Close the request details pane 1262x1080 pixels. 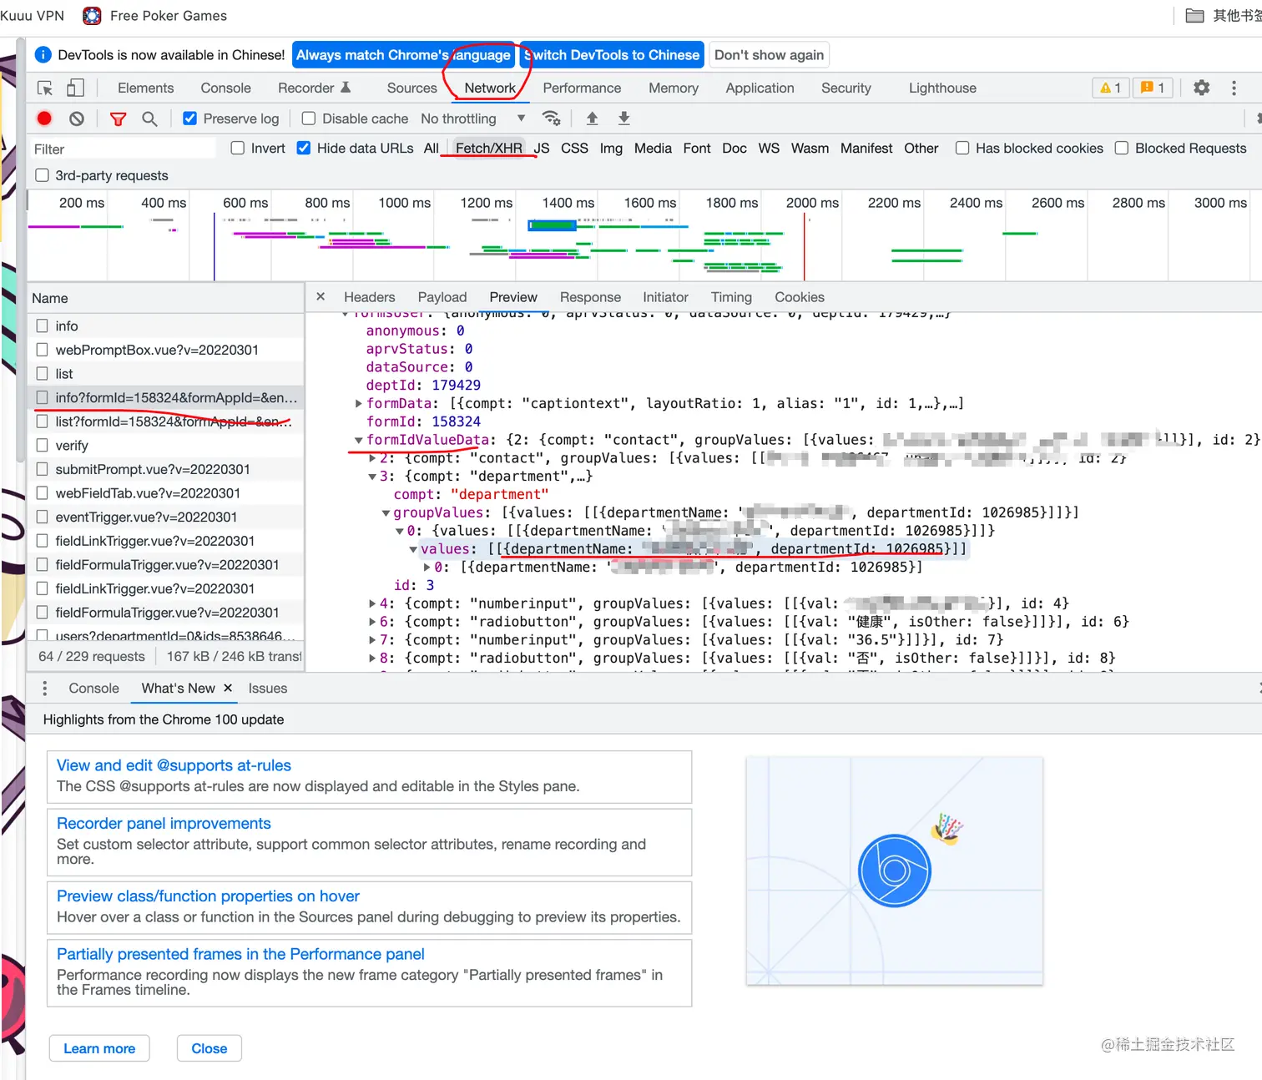(x=321, y=296)
